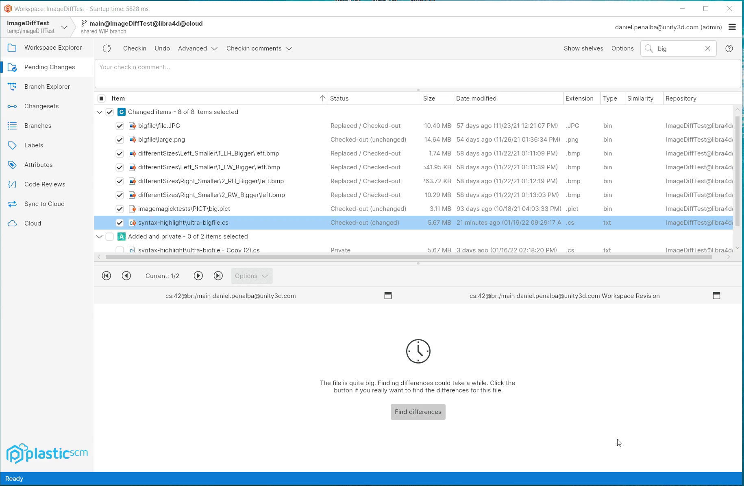Open the help question-mark icon

tap(729, 48)
